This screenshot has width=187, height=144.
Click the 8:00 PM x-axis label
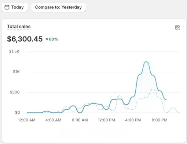pos(159,120)
